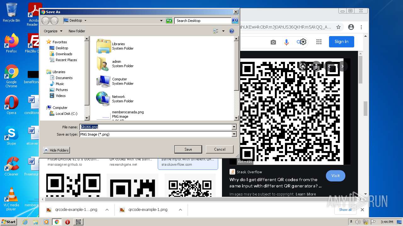
Task: Open previous locations dropdown in address bar
Action: [x=161, y=21]
